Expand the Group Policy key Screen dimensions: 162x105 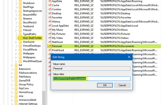(x=12, y=84)
